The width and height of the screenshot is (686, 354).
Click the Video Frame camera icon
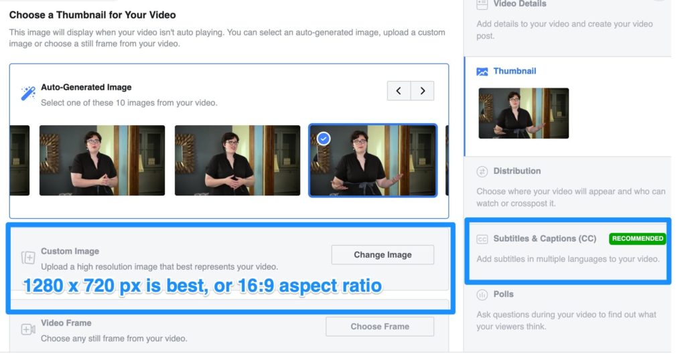[x=28, y=329]
